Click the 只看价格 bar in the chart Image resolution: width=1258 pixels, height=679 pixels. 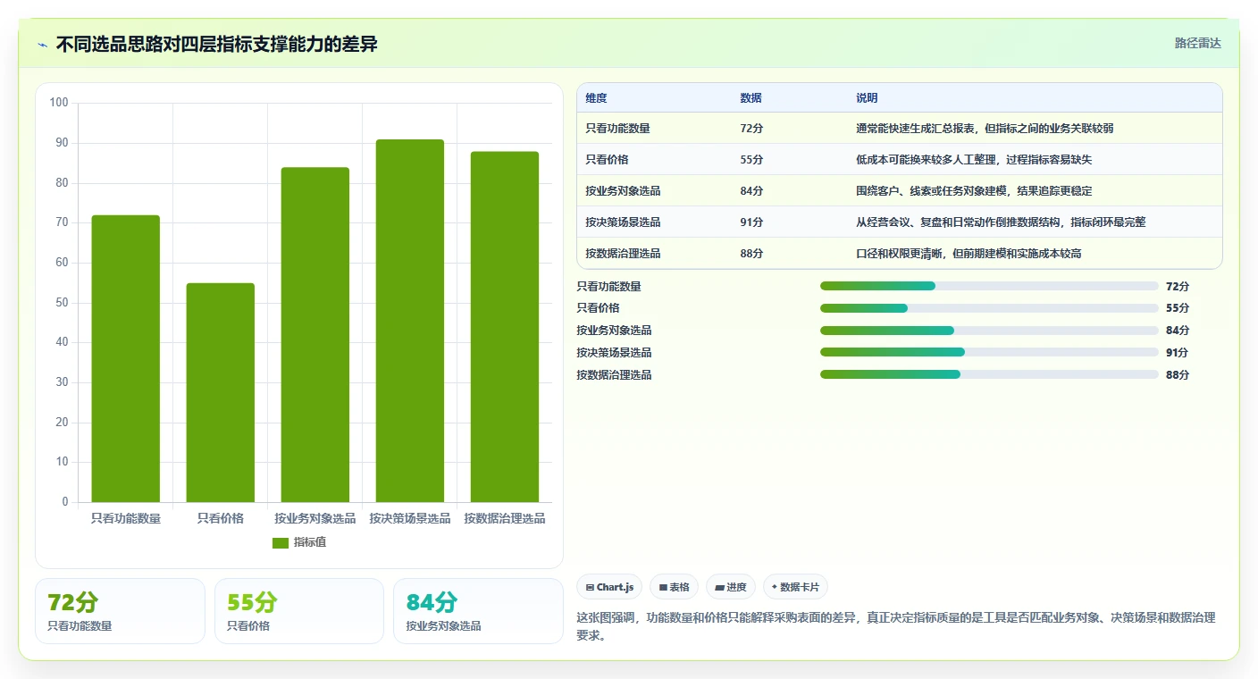pyautogui.click(x=221, y=392)
